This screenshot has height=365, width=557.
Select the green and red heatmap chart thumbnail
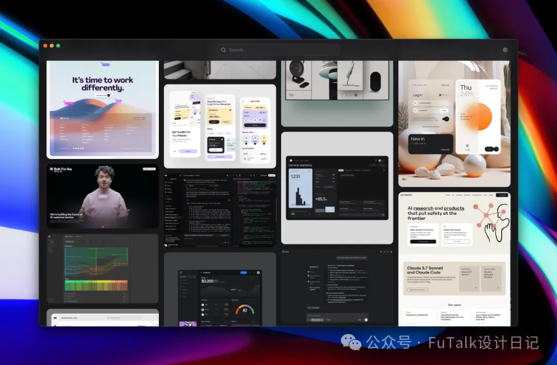point(103,268)
